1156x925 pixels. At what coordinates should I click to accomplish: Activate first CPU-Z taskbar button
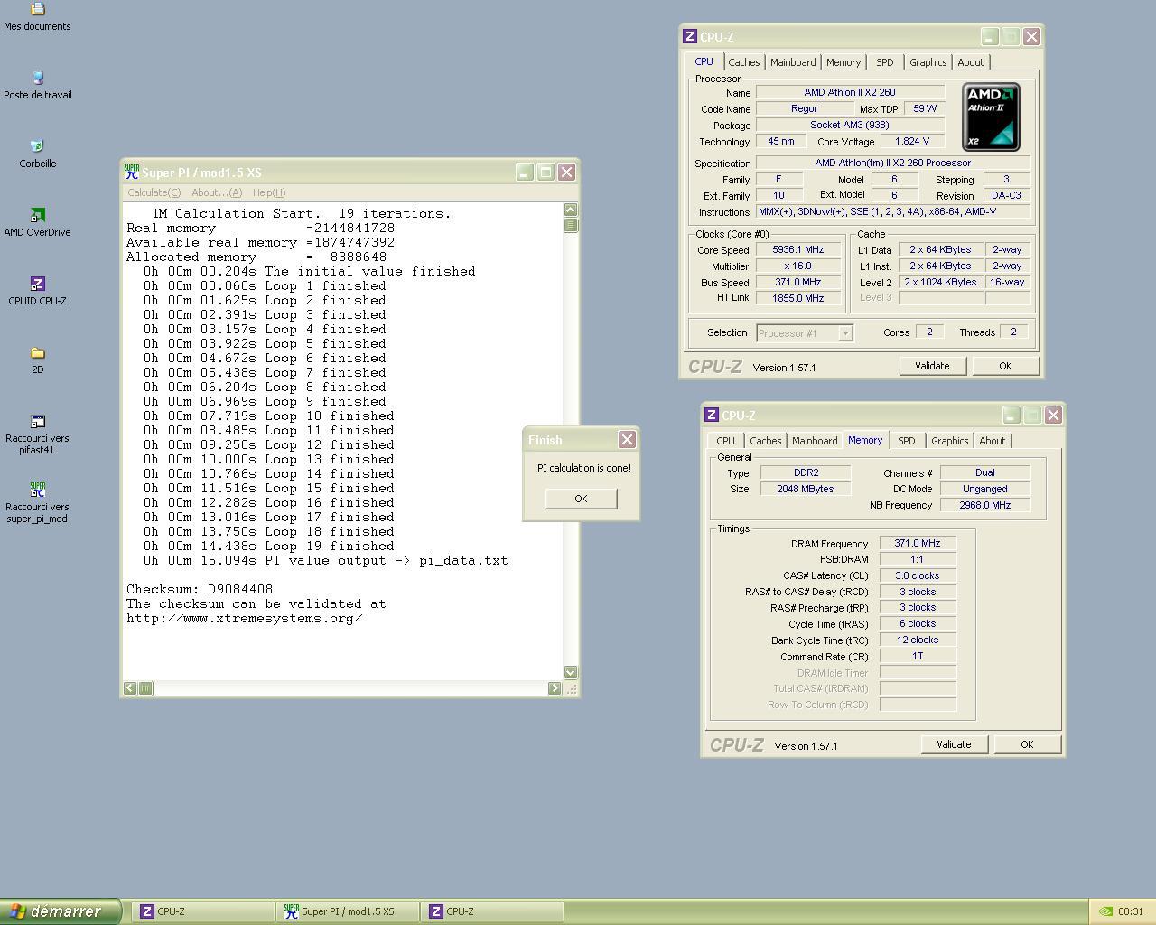203,911
